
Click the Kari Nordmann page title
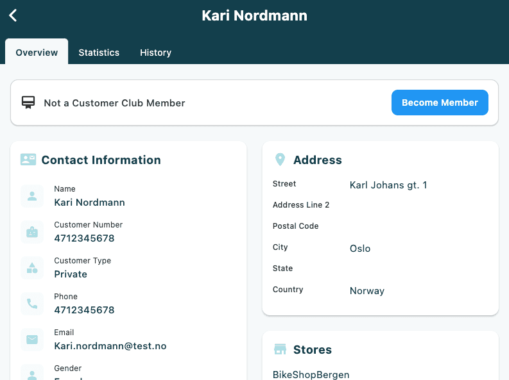254,15
